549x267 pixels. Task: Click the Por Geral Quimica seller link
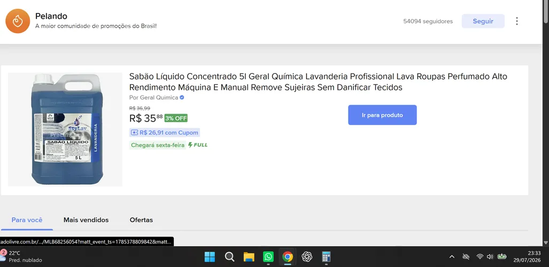(154, 97)
